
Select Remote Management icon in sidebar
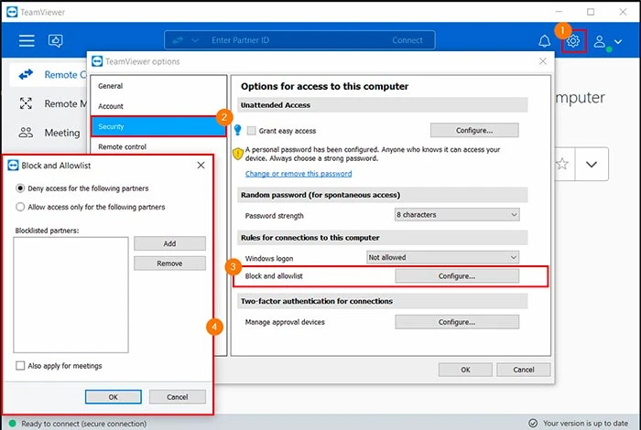point(26,103)
